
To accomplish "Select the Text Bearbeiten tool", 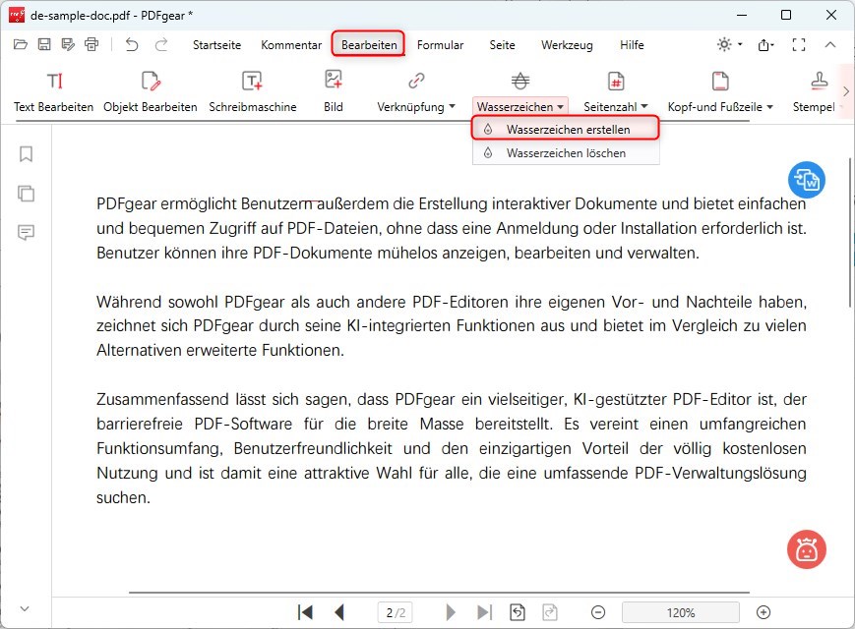I will [x=54, y=91].
